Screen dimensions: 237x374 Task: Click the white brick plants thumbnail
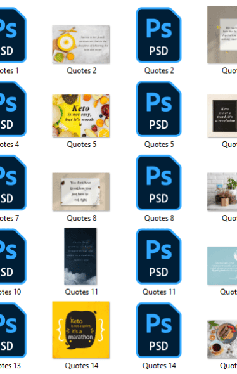(222, 192)
